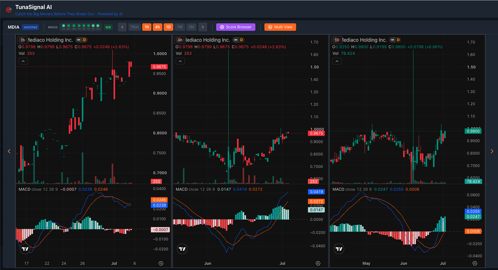Enable the 1W timeframe
Screen dimensions: 498x270
point(179,27)
